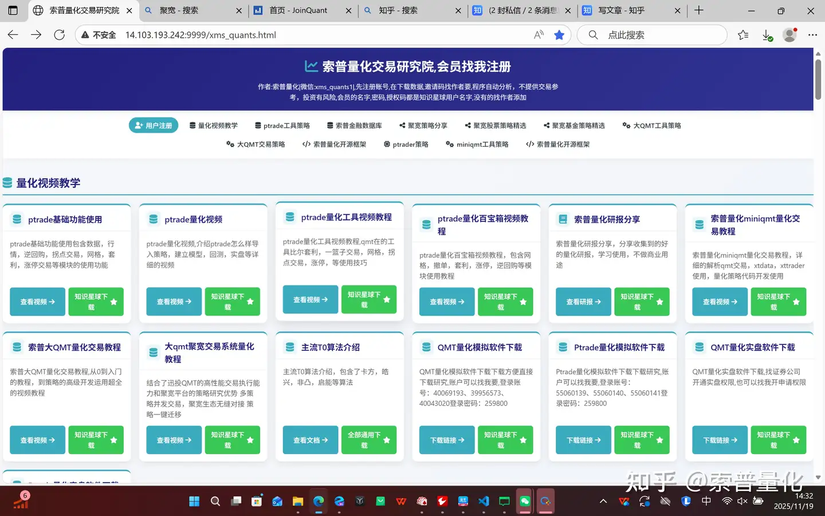Screen dimensions: 825x516
Task: Open a new browser tab
Action: 699,10
